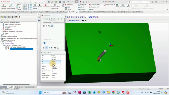Select the iMachining operation button

pos(69,5)
